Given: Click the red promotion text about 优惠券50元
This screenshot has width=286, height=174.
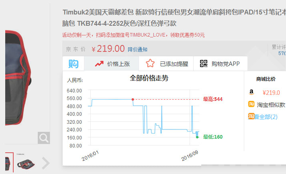Looking at the screenshot, I should click(x=133, y=35).
